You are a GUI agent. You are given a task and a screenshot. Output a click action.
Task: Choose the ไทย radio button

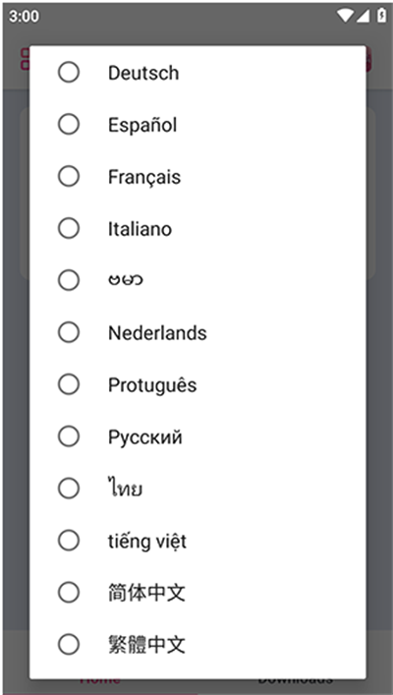[69, 489]
